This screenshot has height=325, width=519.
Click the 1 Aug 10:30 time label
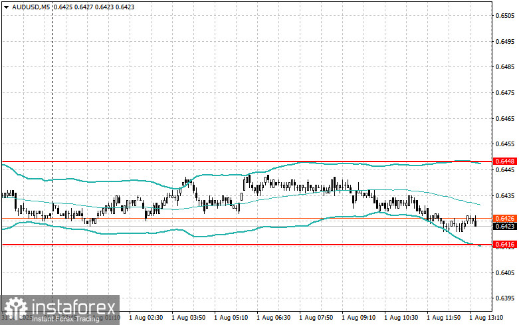pyautogui.click(x=401, y=318)
